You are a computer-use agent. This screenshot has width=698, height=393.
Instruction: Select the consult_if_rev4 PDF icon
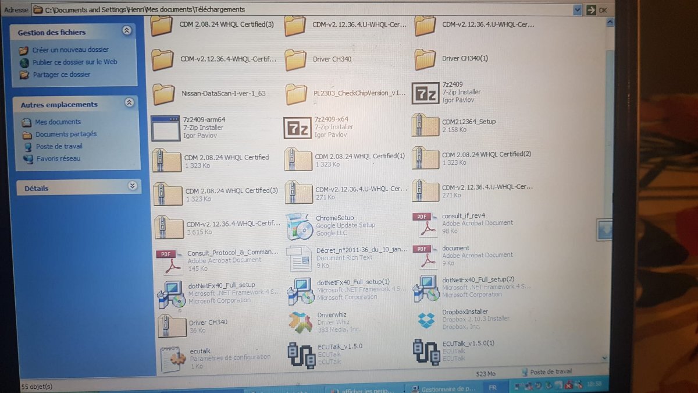tap(426, 225)
